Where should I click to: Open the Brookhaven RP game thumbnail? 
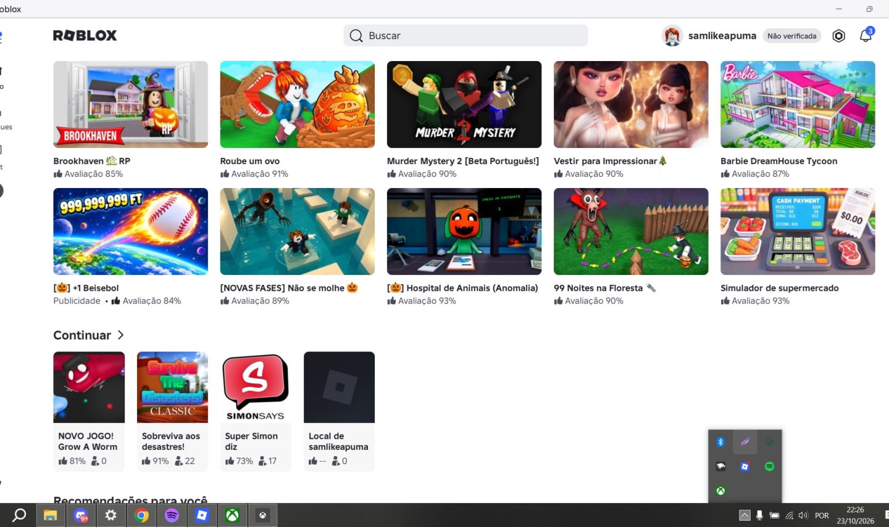(130, 104)
